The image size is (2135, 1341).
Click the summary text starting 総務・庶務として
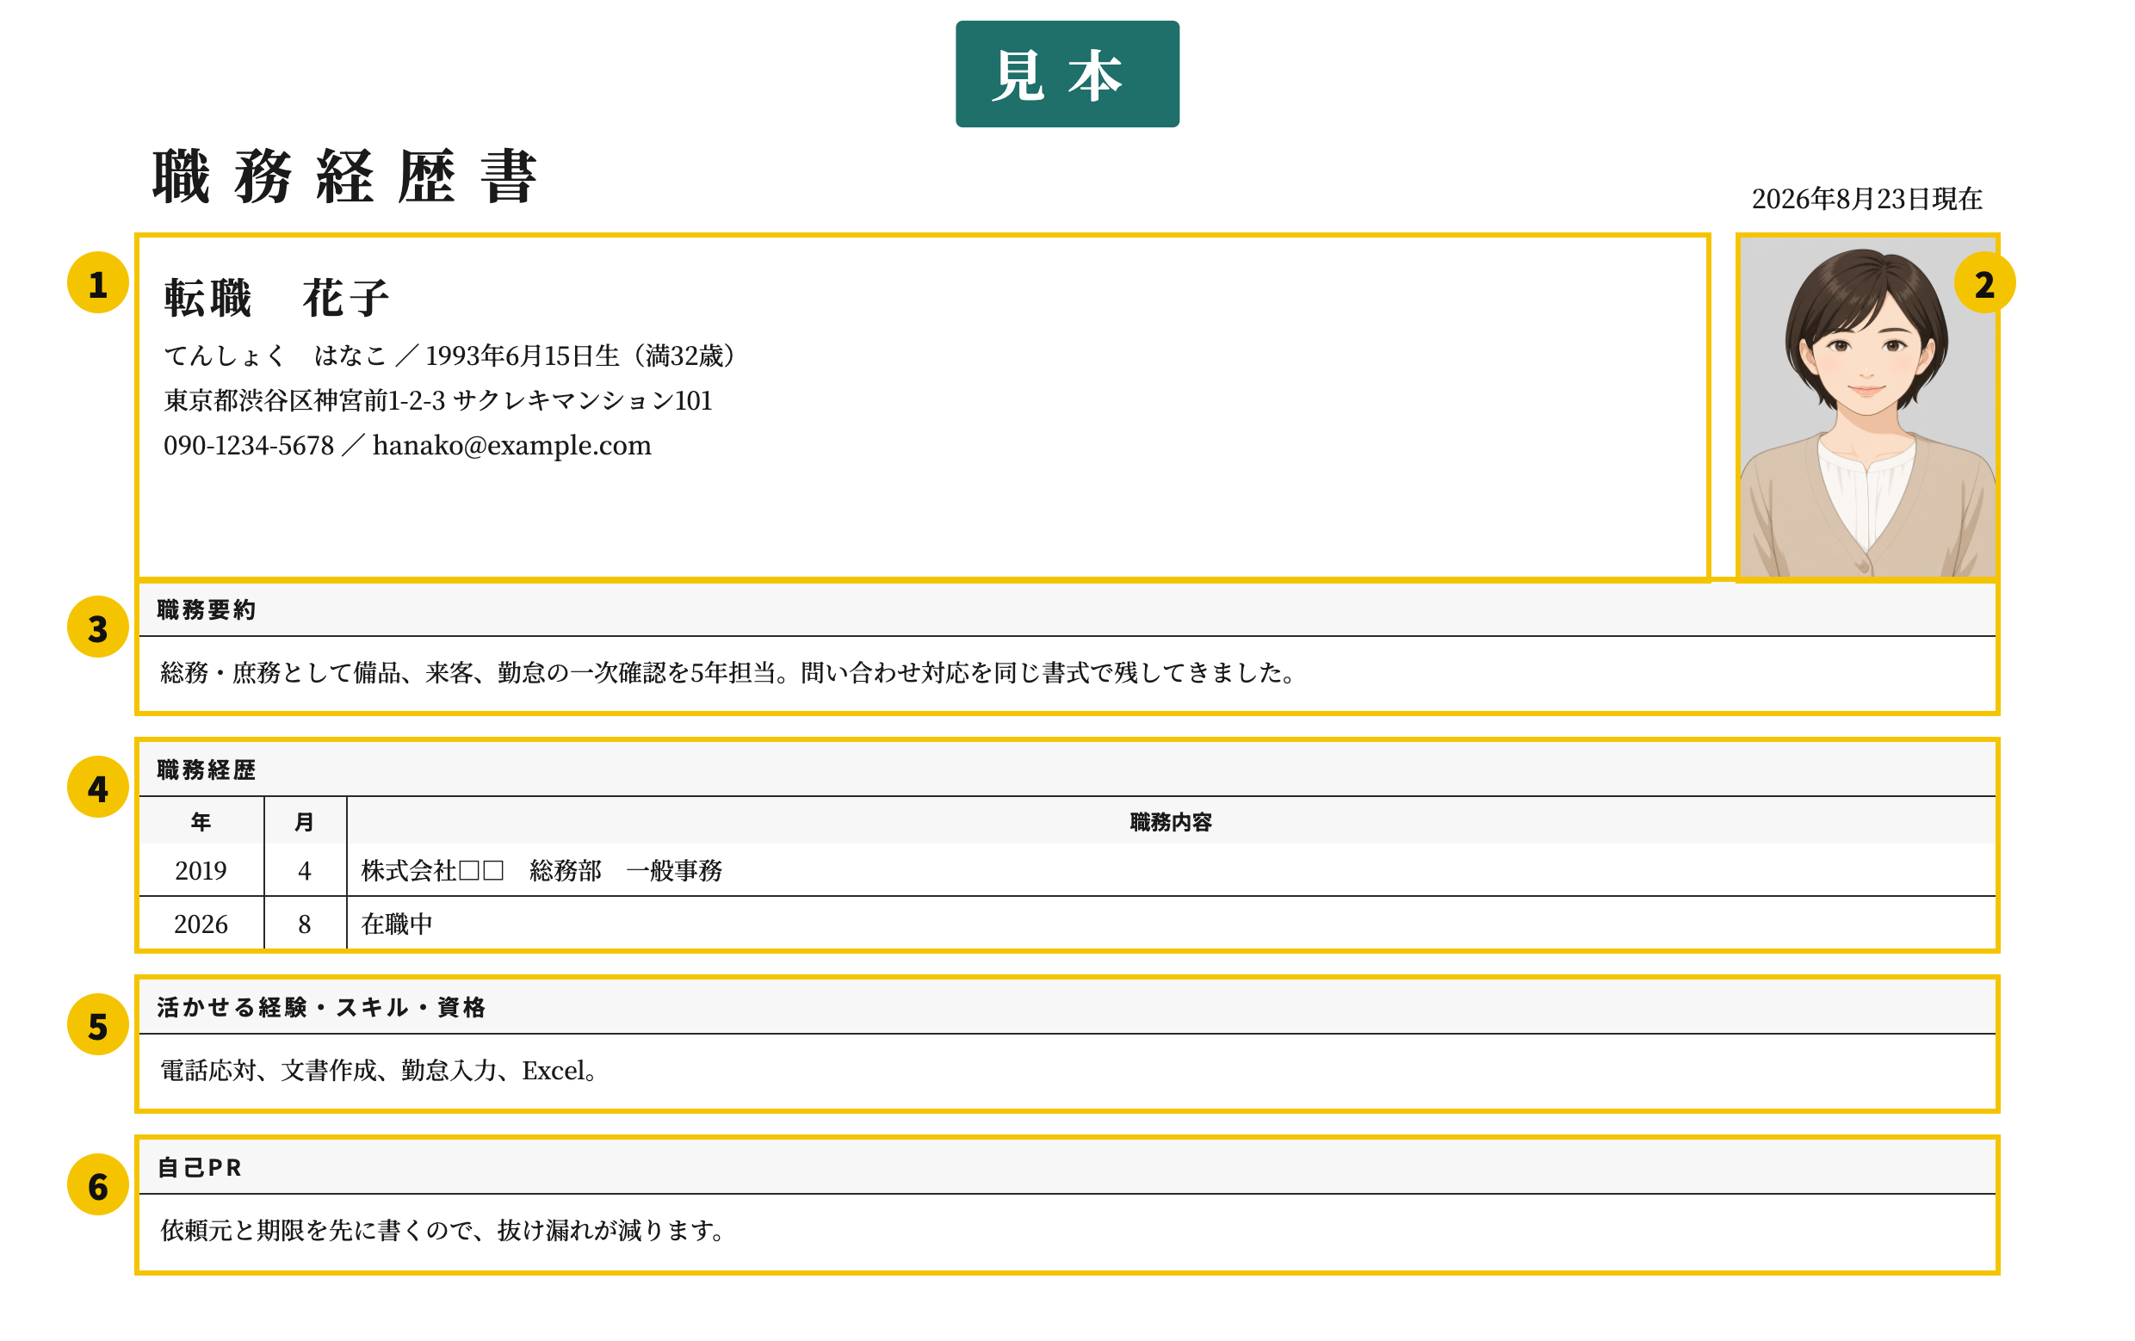(x=729, y=673)
